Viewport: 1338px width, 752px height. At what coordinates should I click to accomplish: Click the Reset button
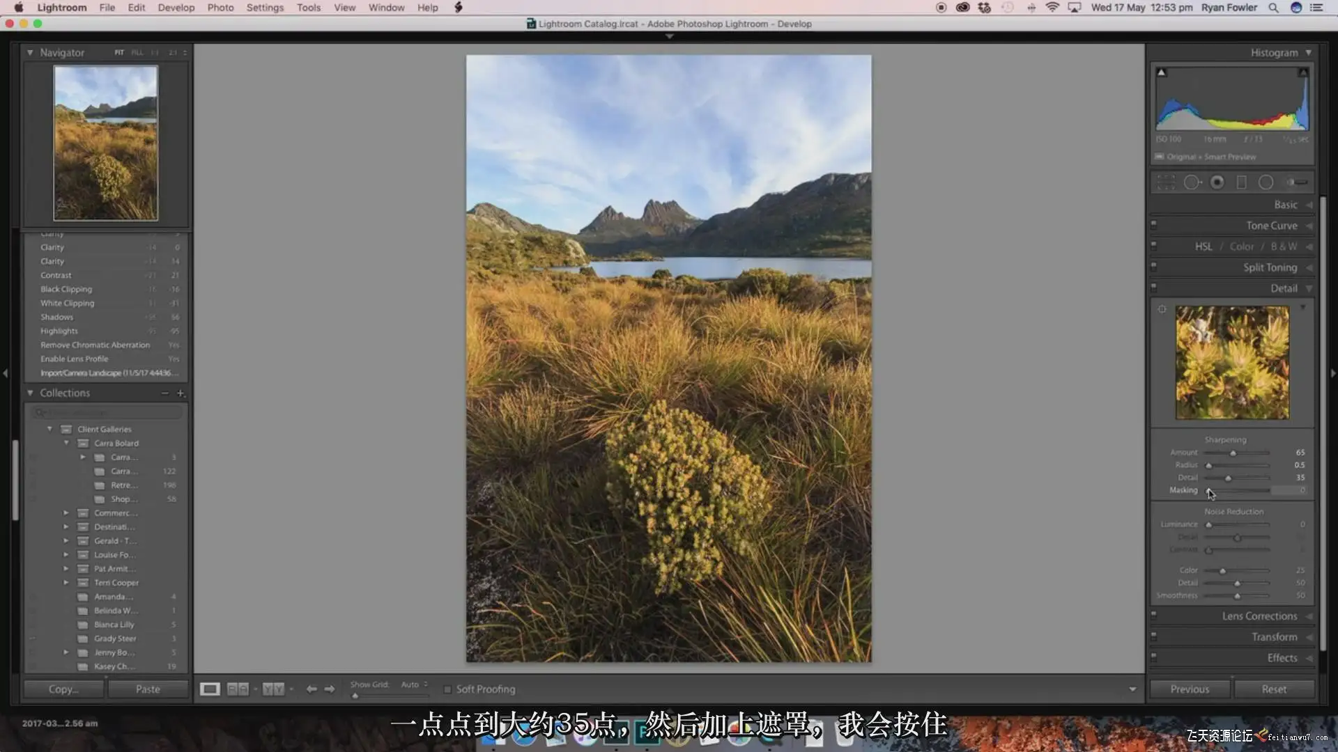pyautogui.click(x=1274, y=689)
